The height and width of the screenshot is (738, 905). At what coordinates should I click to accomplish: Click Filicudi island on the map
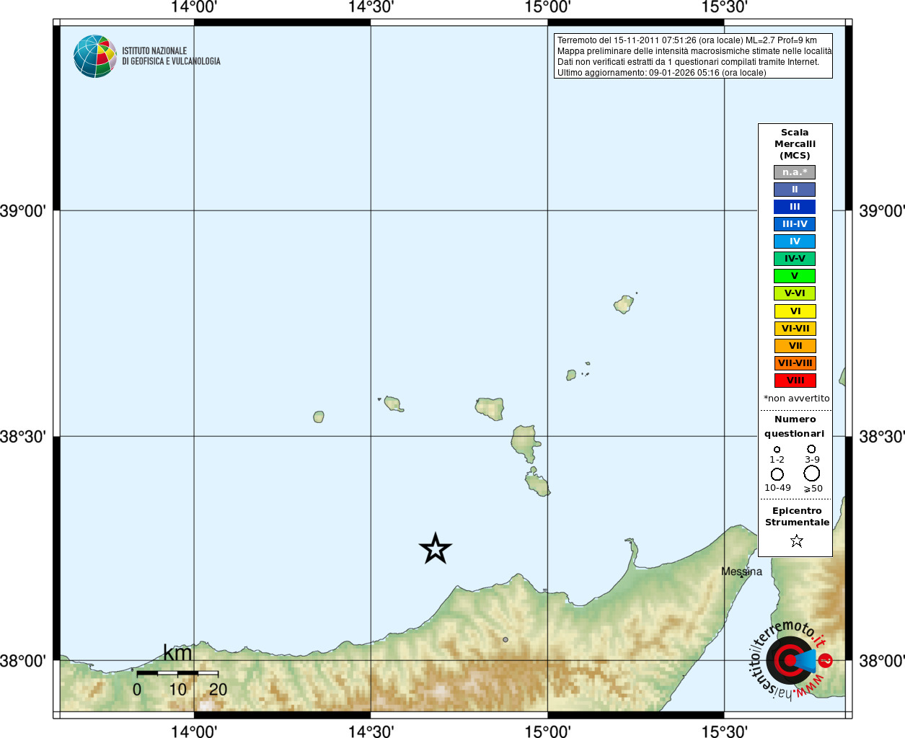pyautogui.click(x=393, y=404)
